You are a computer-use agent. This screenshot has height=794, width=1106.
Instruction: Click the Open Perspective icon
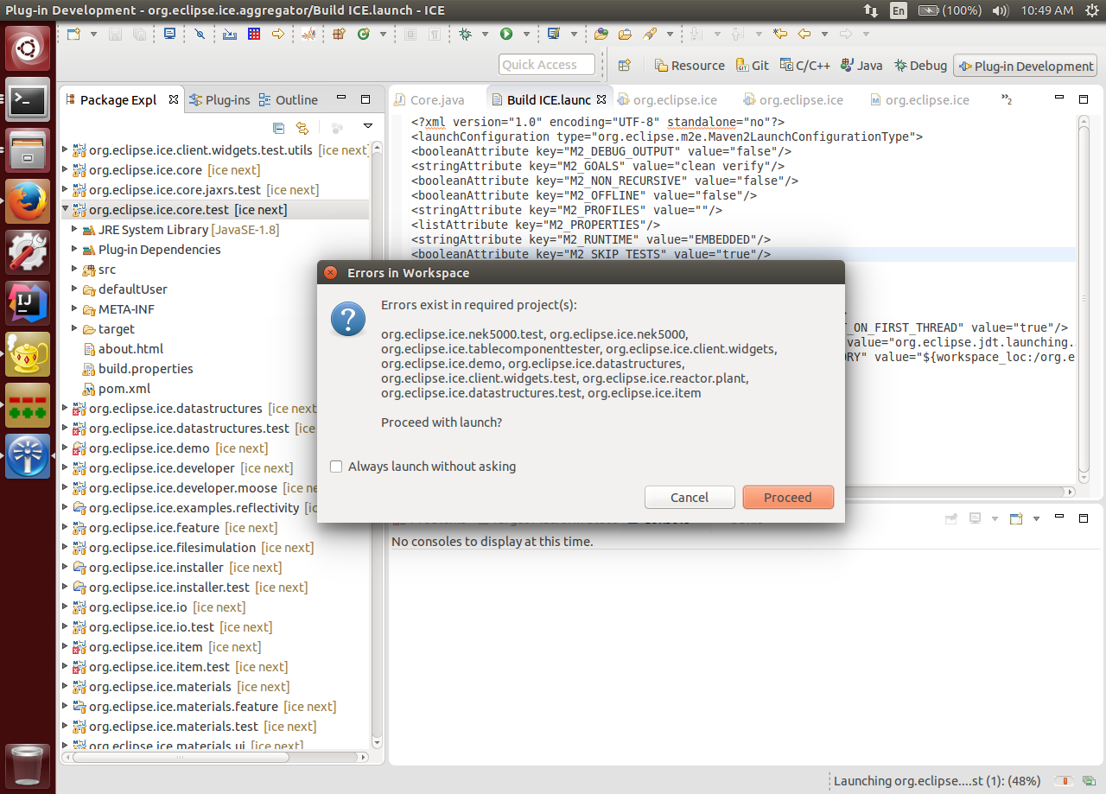(625, 66)
